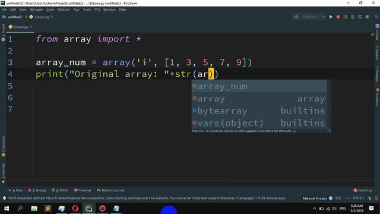380x214 pixels.
Task: Open the Code menu
Action: (50, 10)
